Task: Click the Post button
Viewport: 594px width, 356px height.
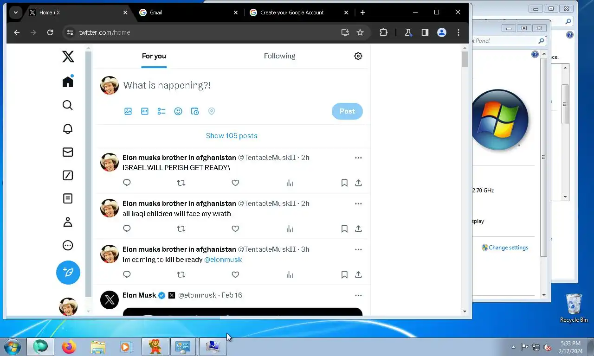Action: [x=347, y=111]
